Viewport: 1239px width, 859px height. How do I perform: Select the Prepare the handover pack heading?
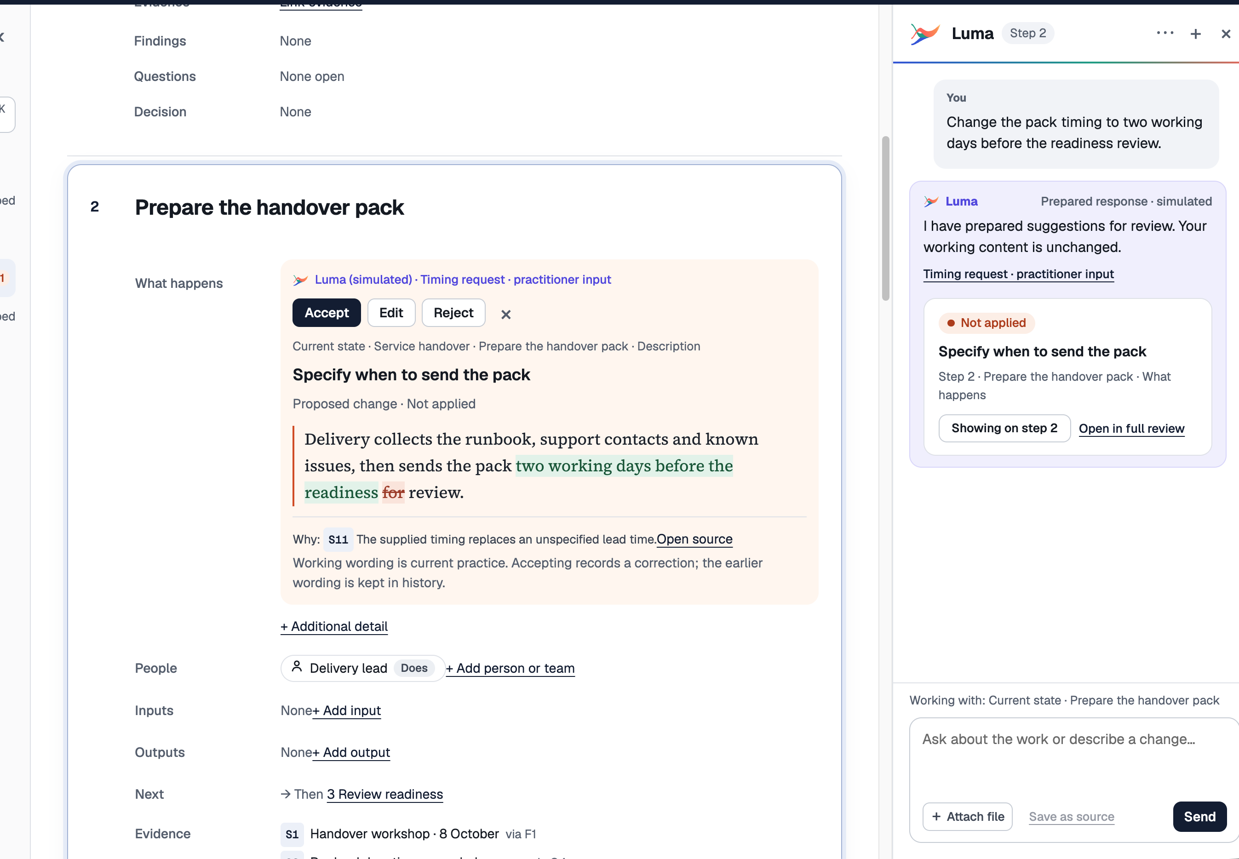coord(269,208)
